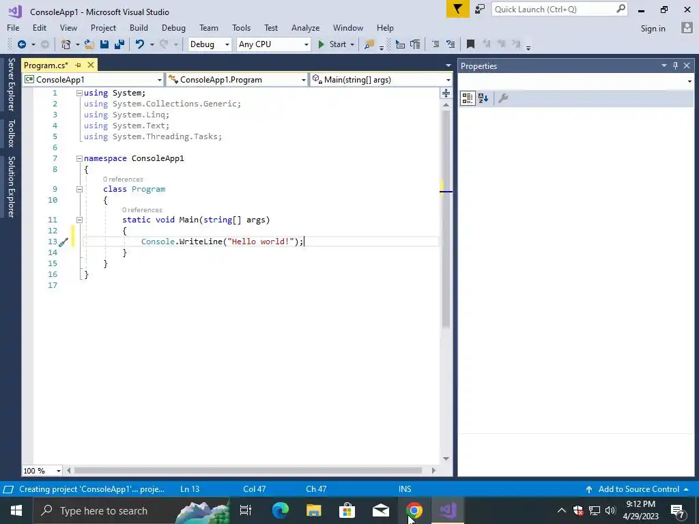
Task: Click the screwdriver quick actions icon on line 13
Action: [x=63, y=242]
